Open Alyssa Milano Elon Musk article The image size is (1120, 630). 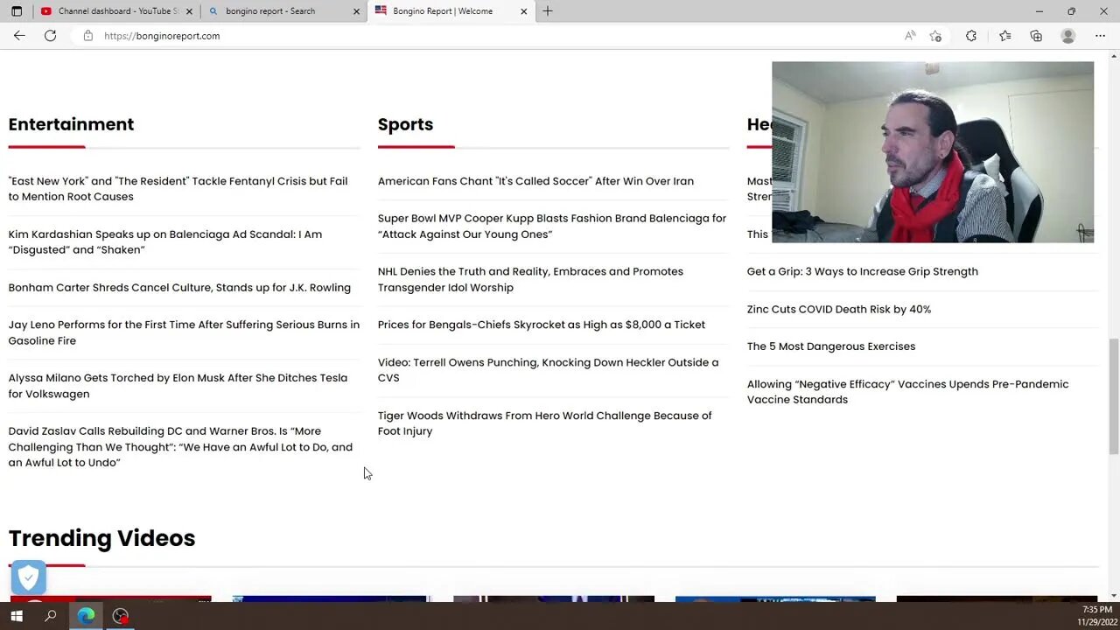[178, 386]
